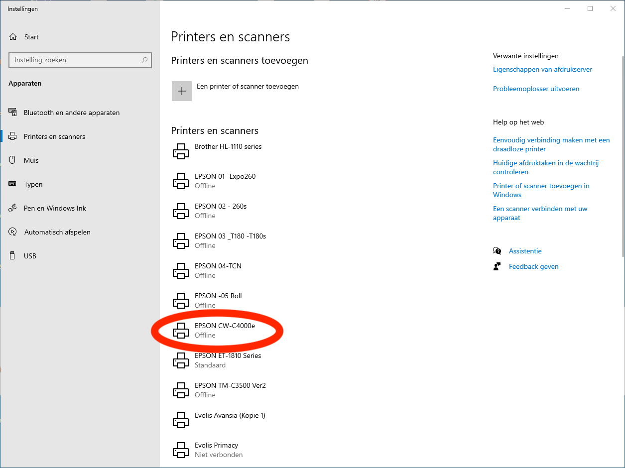Image resolution: width=625 pixels, height=468 pixels.
Task: Open Eigenschappen van afdrukserver link
Action: pyautogui.click(x=542, y=69)
